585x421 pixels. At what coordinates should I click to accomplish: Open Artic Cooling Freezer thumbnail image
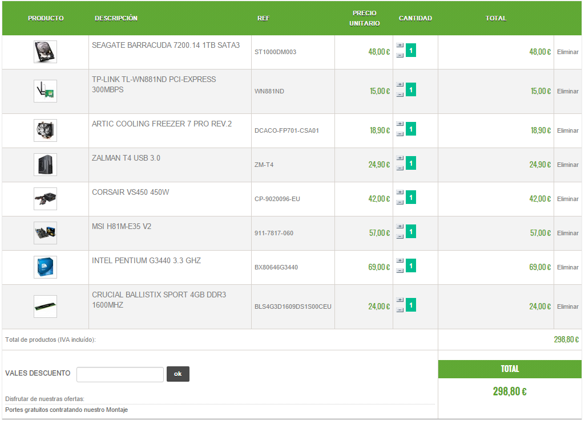coord(45,130)
